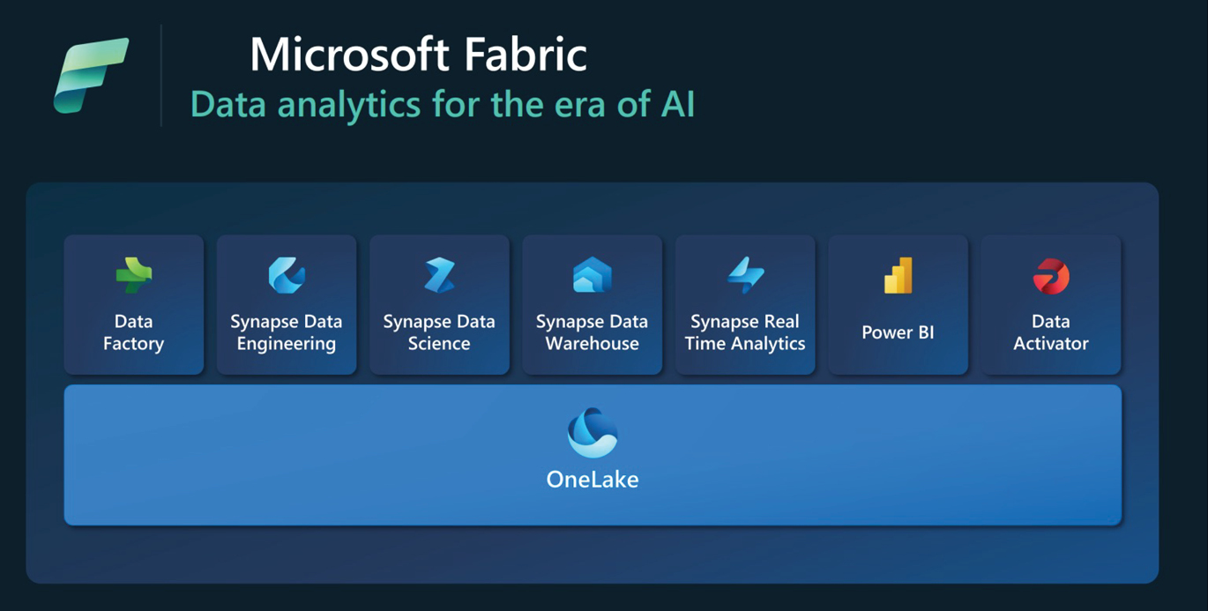
Task: Click the Microsoft Fabric title heading
Action: pos(419,55)
